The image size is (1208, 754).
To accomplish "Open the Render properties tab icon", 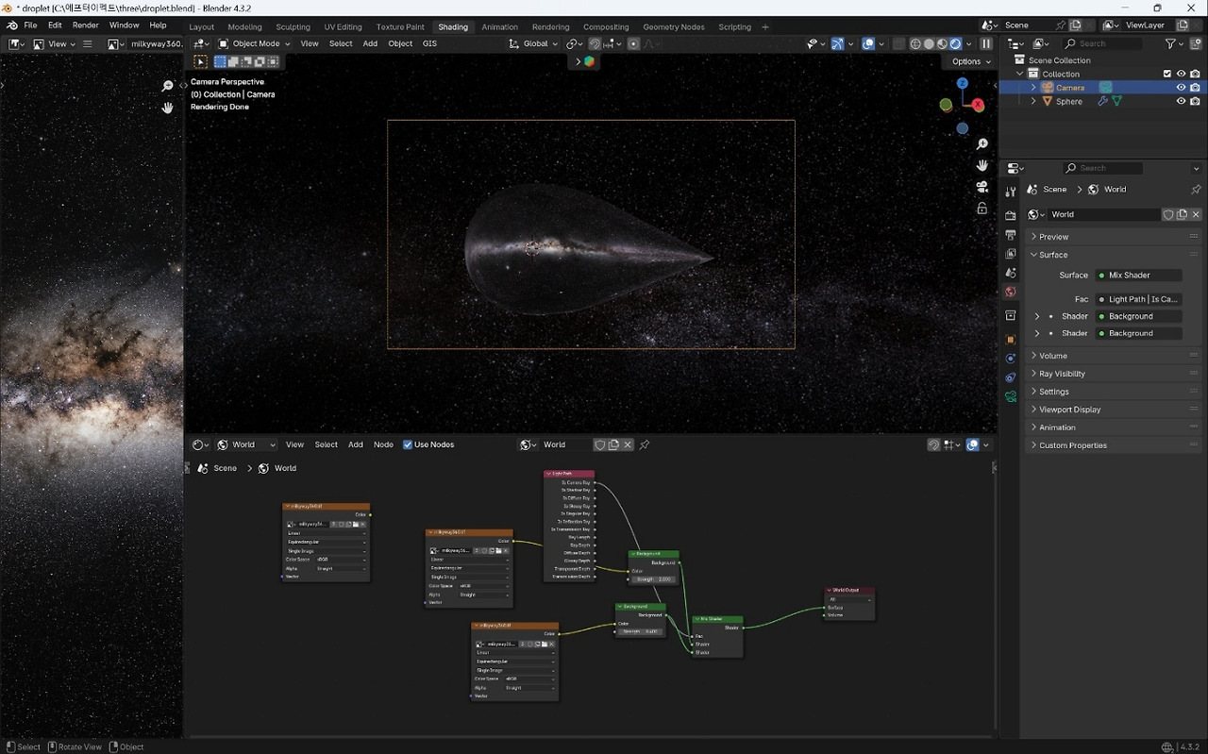I will pyautogui.click(x=1011, y=216).
